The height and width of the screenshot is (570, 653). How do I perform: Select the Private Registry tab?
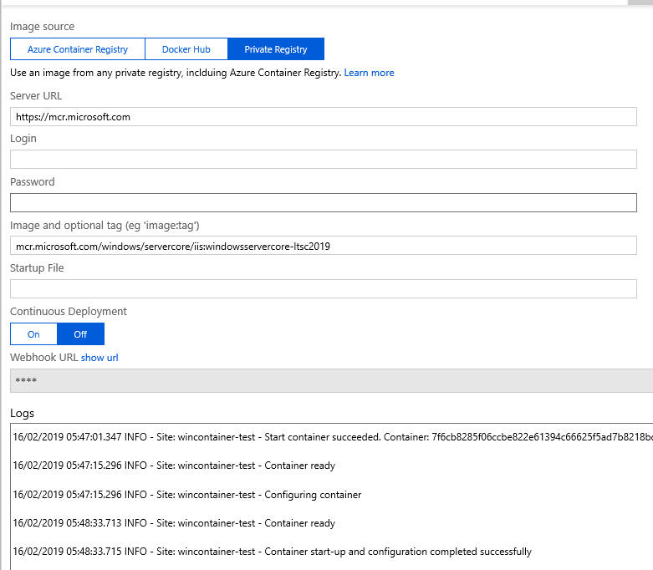click(x=276, y=49)
